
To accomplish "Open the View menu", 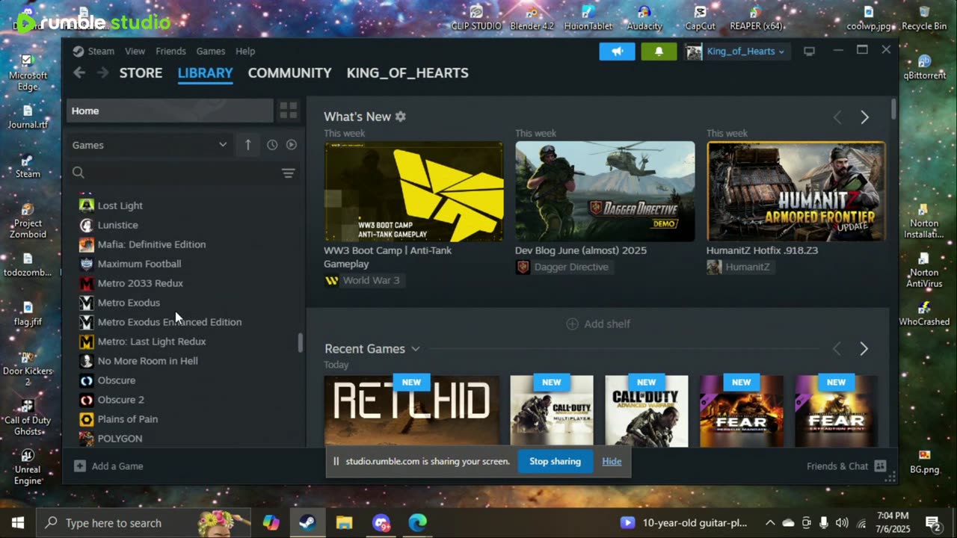I will click(x=135, y=52).
